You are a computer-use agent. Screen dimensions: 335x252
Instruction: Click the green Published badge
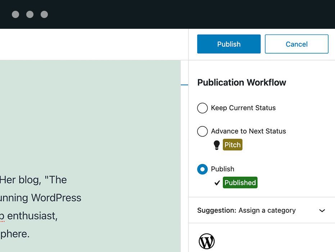click(240, 183)
